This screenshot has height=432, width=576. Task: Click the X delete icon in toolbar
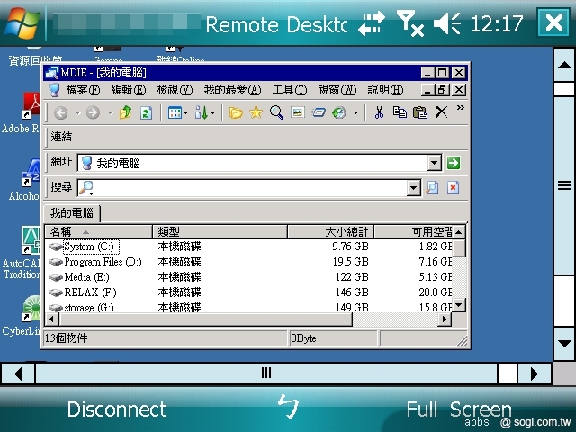[441, 112]
